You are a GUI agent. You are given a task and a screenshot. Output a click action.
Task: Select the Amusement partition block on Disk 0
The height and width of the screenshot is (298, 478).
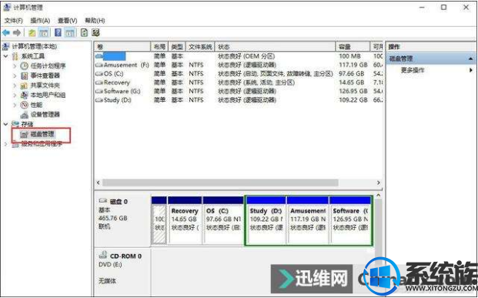tap(308, 220)
